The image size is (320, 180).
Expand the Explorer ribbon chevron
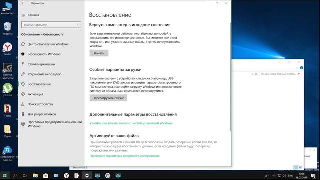coord(297,68)
